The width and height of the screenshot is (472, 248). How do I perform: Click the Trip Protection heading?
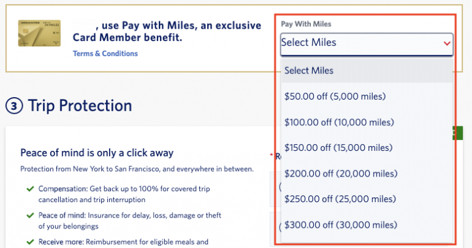[x=80, y=106]
